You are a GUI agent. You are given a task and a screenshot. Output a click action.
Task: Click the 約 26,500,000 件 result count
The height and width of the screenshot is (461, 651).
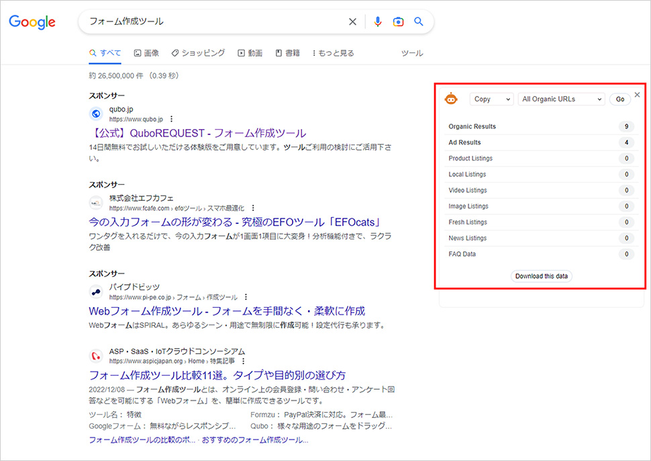(134, 76)
